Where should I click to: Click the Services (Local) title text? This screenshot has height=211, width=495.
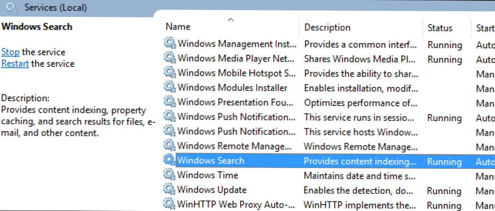tap(56, 7)
